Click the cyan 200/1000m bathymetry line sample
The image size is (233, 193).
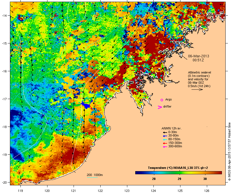[92, 177]
